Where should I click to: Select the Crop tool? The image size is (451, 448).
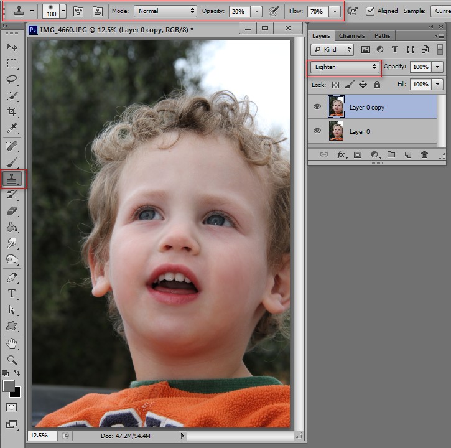coord(11,111)
